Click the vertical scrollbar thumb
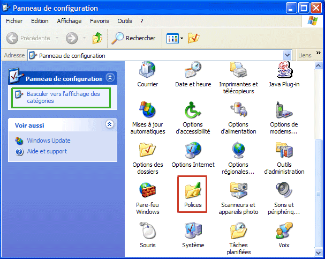This screenshot has height=259, width=325. click(318, 194)
